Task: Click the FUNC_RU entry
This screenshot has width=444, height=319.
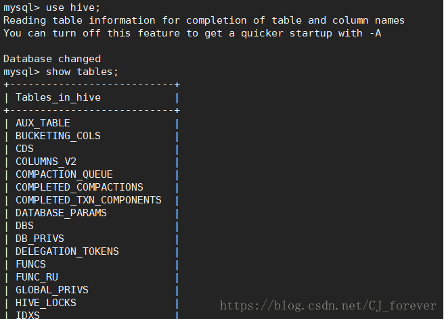Action: coord(37,277)
